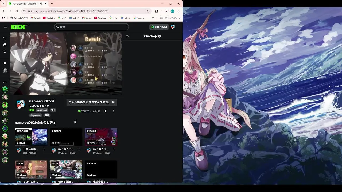Open Chrome extensions puzzle icon
This screenshot has width=342, height=192.
coord(157,11)
